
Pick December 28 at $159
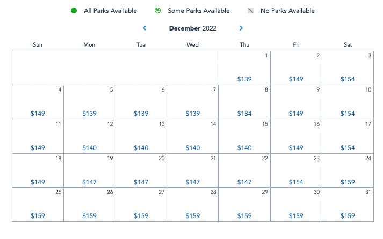[x=193, y=205]
